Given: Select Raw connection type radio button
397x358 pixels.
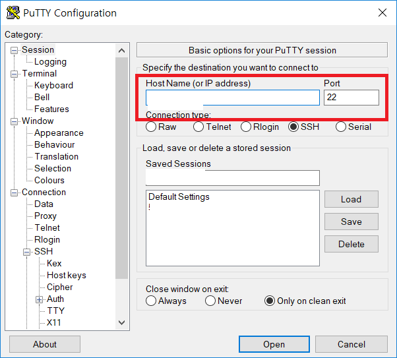Looking at the screenshot, I should [x=151, y=127].
